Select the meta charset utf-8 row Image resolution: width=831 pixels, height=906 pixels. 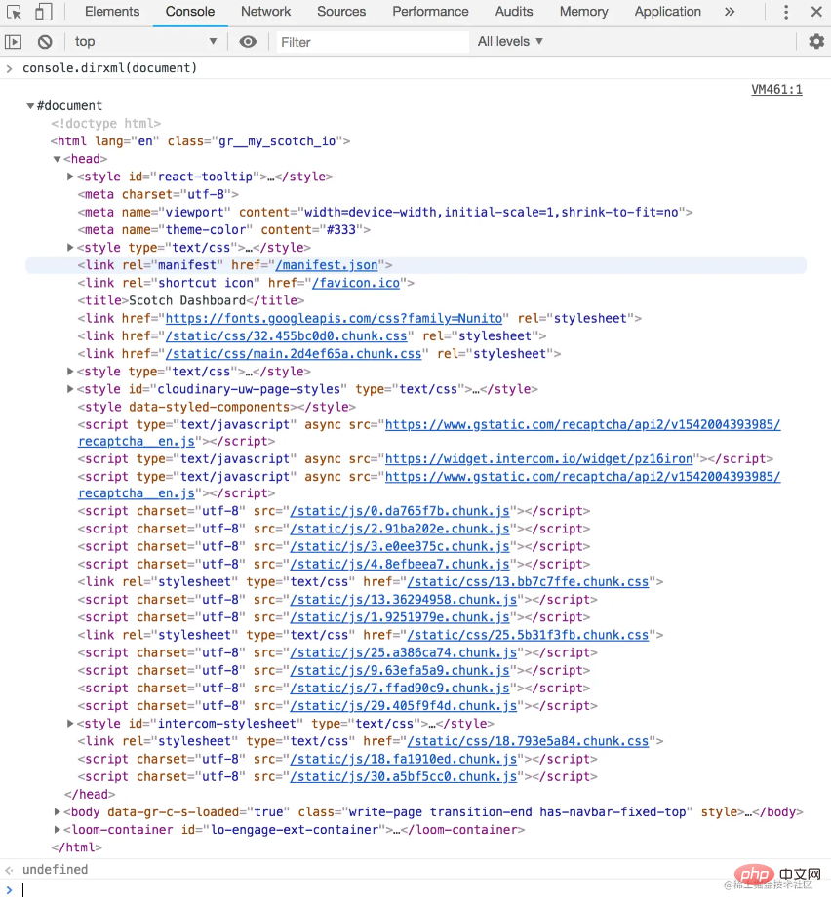tap(158, 195)
